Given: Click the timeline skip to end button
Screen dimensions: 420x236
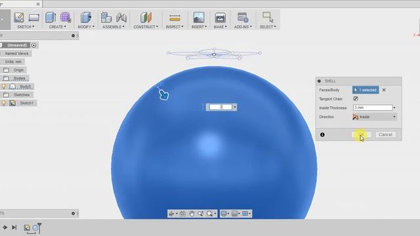Looking at the screenshot, I should [x=14, y=227].
